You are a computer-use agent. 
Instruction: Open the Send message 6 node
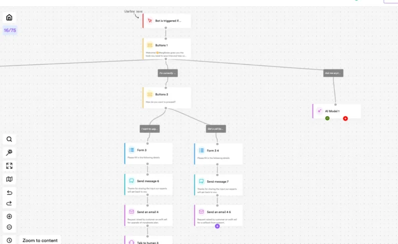(149, 184)
